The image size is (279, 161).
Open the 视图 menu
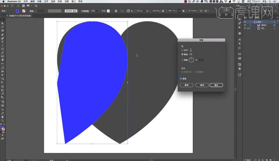pos(67,1)
